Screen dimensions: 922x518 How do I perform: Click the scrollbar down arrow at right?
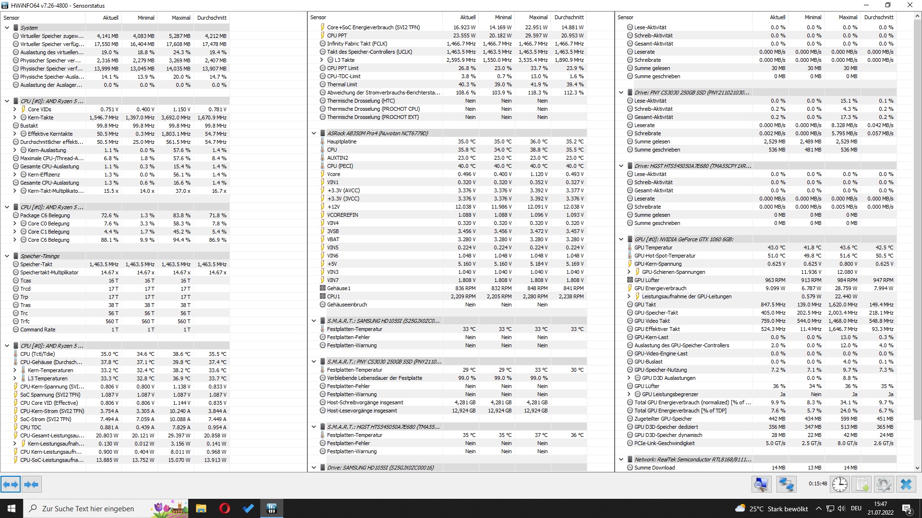[x=917, y=468]
